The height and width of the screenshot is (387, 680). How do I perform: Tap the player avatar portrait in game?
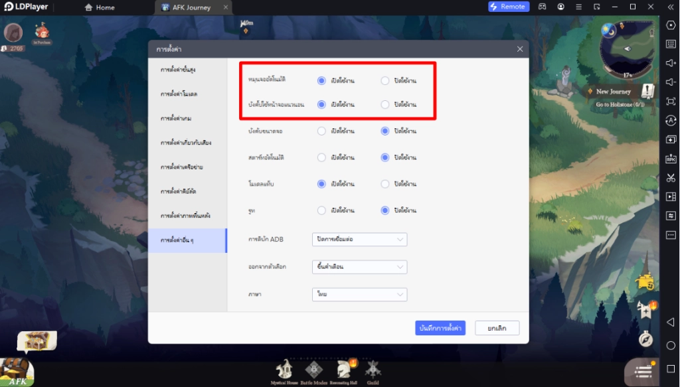pos(13,33)
